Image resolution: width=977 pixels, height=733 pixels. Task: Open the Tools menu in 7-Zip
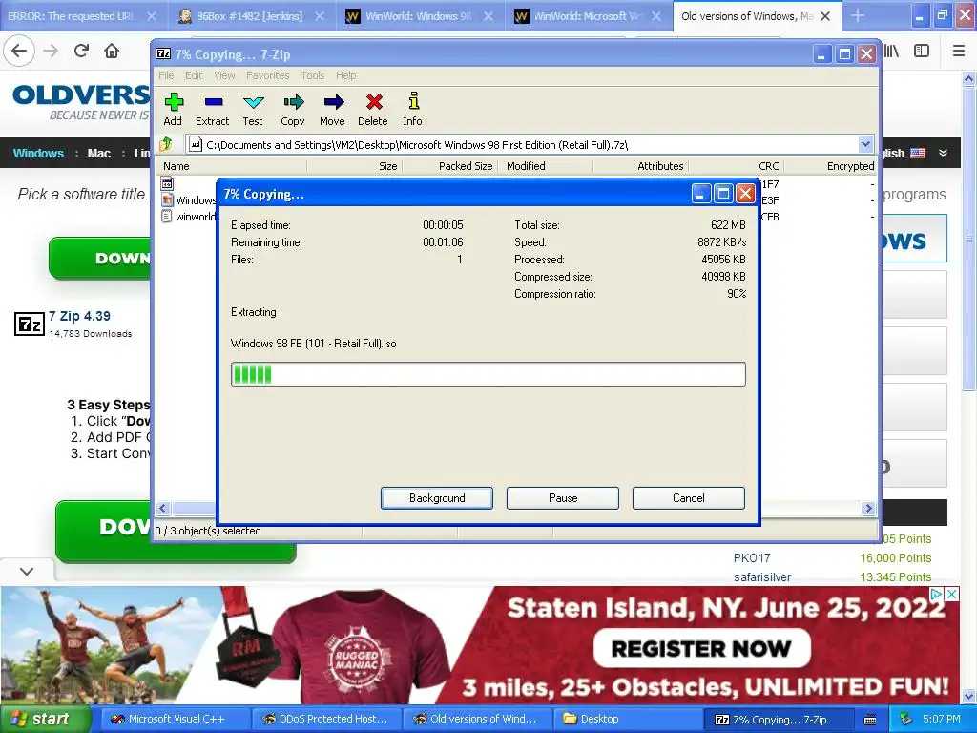coord(313,75)
